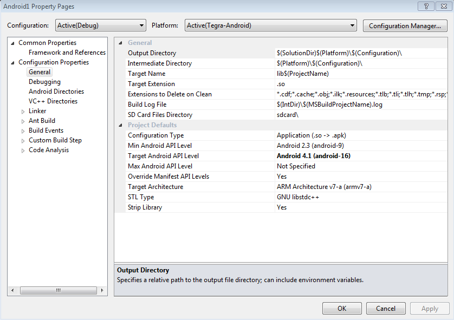Screen dimensions: 454x320
Task: Select the Build Log File label
Action: [x=147, y=105]
